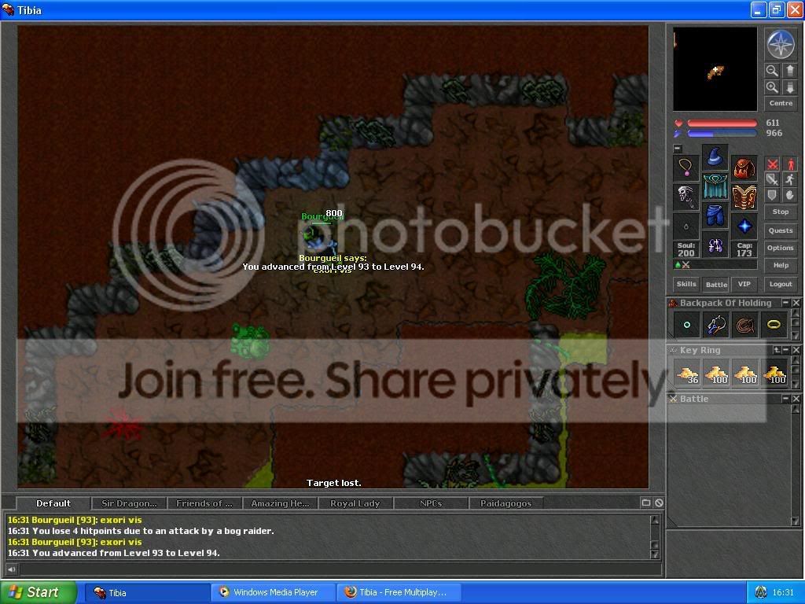Click the Help button

coord(781,265)
